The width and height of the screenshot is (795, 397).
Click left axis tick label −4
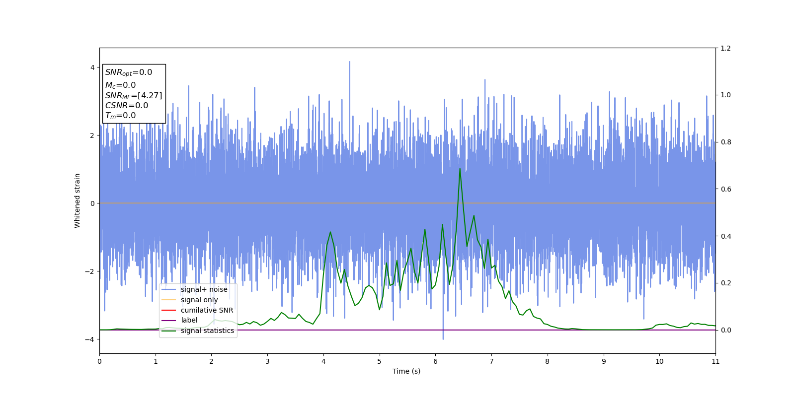[90, 339]
